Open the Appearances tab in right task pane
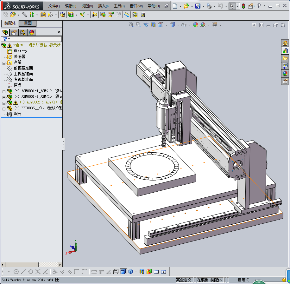Image resolution: width=290 pixels, height=284 pixels. point(285,74)
